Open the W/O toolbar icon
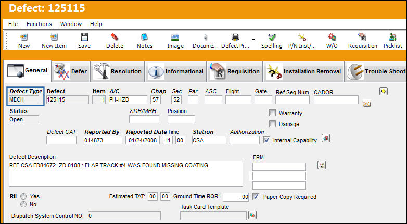The image size is (407, 224). 332,37
